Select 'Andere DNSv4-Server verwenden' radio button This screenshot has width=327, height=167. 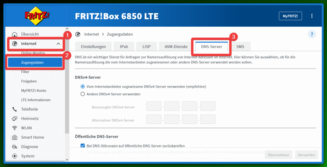(x=83, y=94)
